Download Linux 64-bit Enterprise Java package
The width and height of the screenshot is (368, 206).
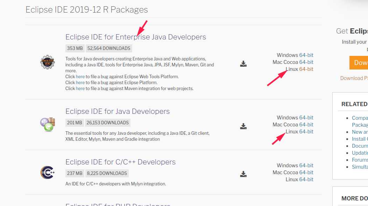306,69
